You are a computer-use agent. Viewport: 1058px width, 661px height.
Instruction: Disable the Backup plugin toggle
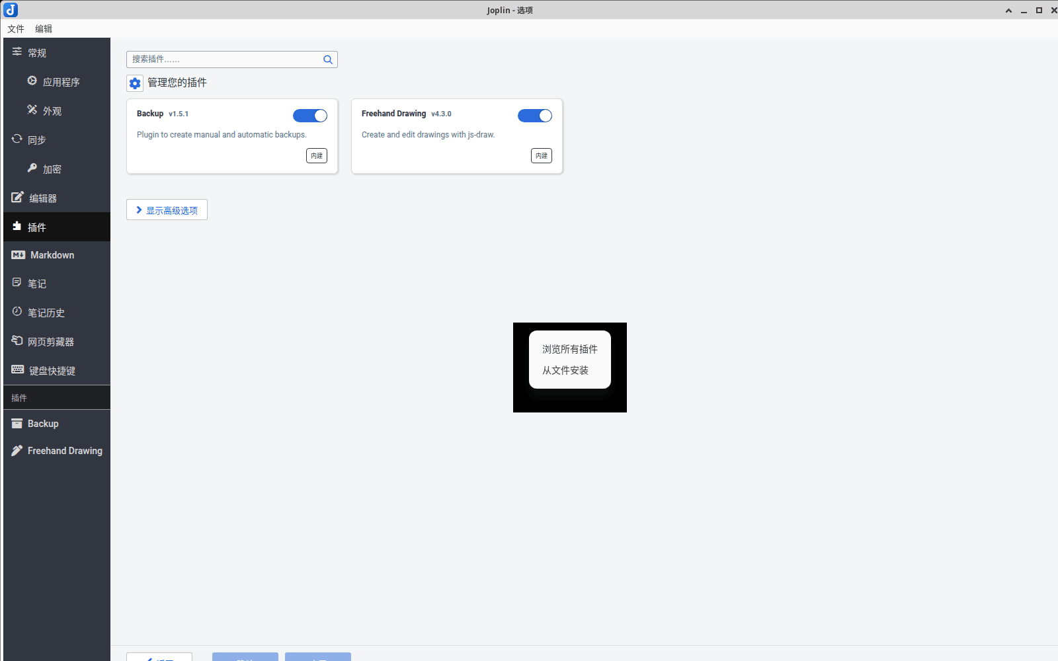(310, 116)
